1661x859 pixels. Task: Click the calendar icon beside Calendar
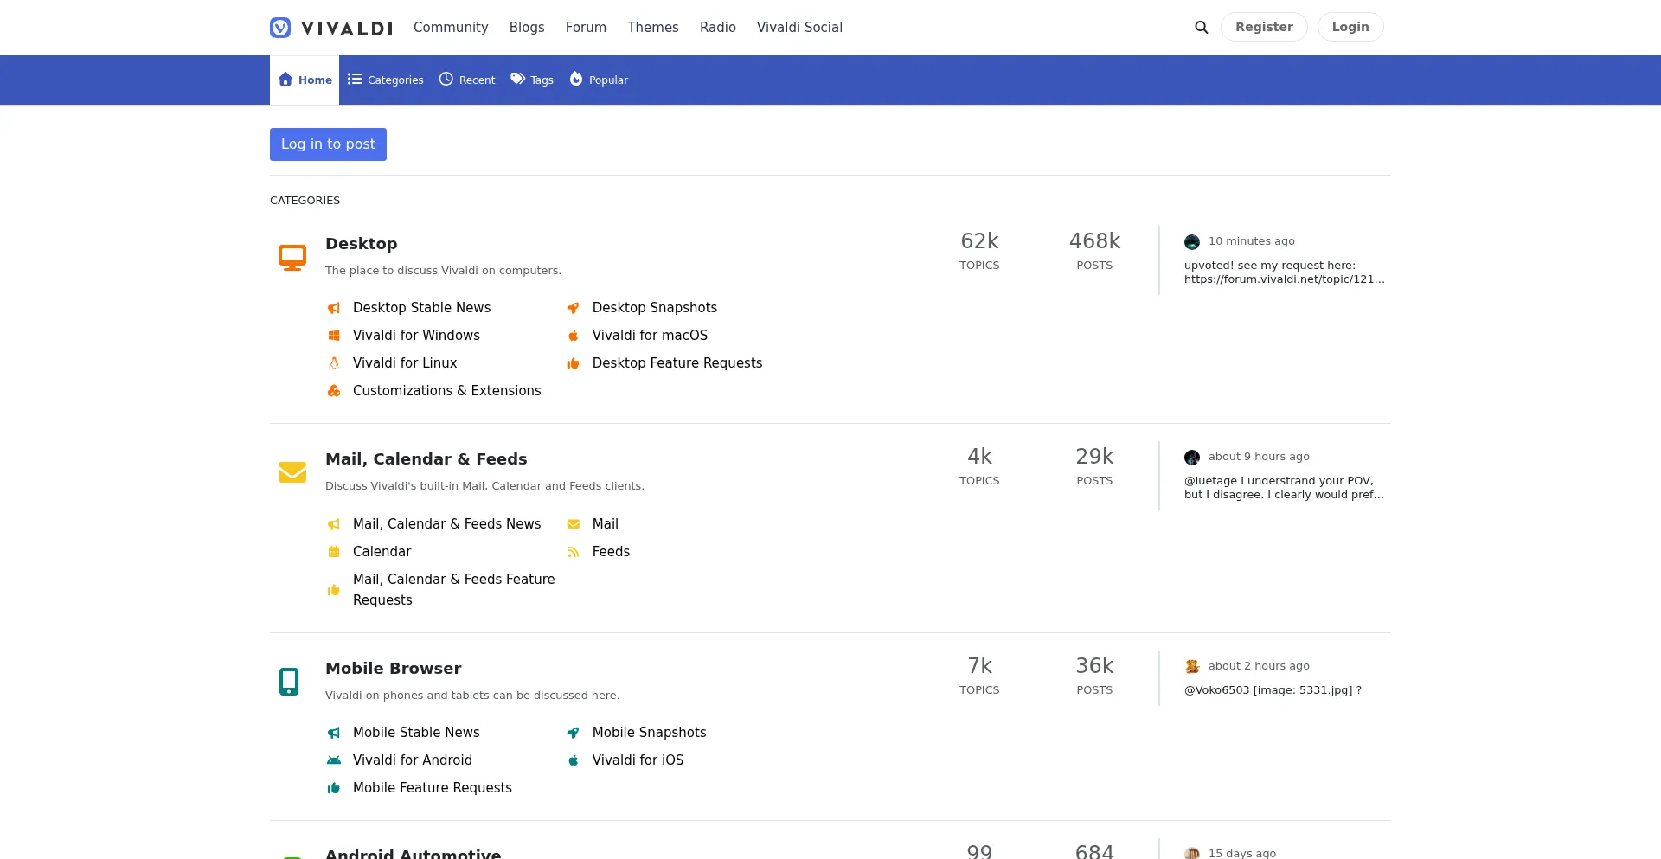point(334,552)
